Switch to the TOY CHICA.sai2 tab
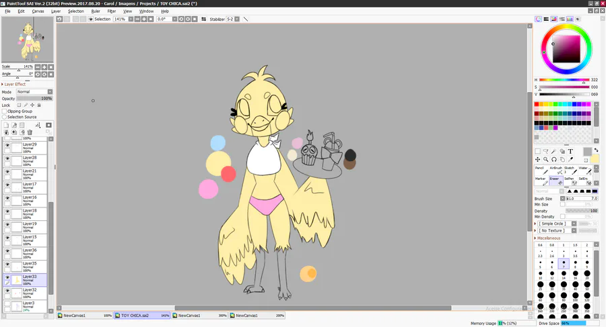Screen dimensions: 606x327 pos(142,316)
